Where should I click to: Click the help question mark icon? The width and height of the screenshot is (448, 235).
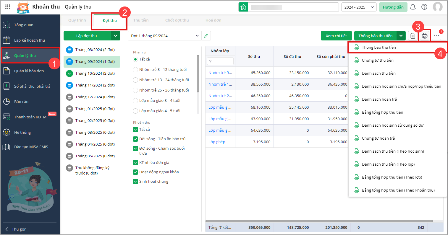[x=424, y=7]
